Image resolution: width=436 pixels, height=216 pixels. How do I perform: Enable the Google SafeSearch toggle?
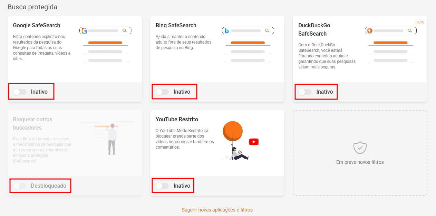tap(20, 92)
